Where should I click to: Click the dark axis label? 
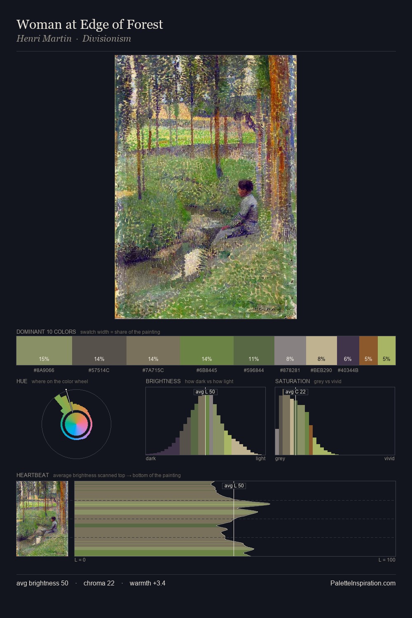click(151, 459)
